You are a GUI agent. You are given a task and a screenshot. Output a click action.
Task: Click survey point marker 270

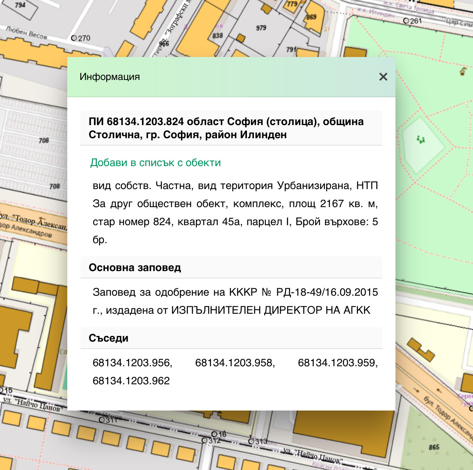(74, 38)
